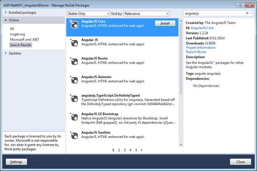Select the AngularJS Route package title
This screenshot has height=171, width=257.
coord(94,58)
